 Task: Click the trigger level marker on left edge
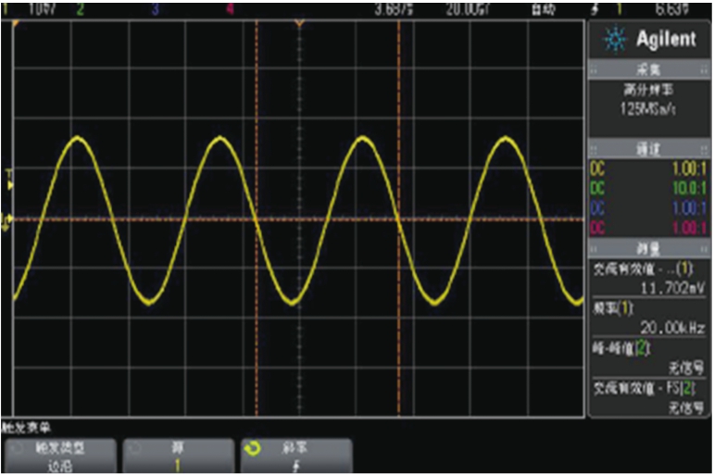pyautogui.click(x=10, y=182)
